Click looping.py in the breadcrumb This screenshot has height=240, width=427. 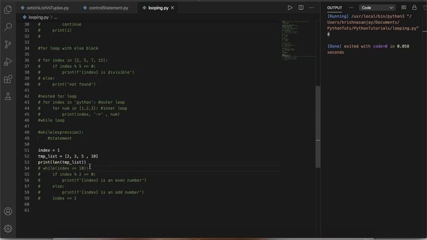38,17
